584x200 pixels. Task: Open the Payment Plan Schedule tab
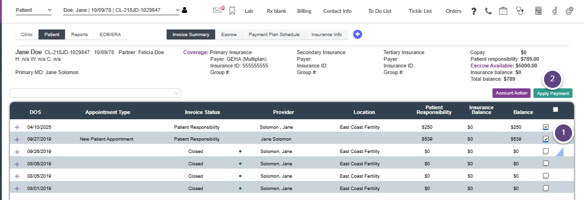click(x=274, y=35)
